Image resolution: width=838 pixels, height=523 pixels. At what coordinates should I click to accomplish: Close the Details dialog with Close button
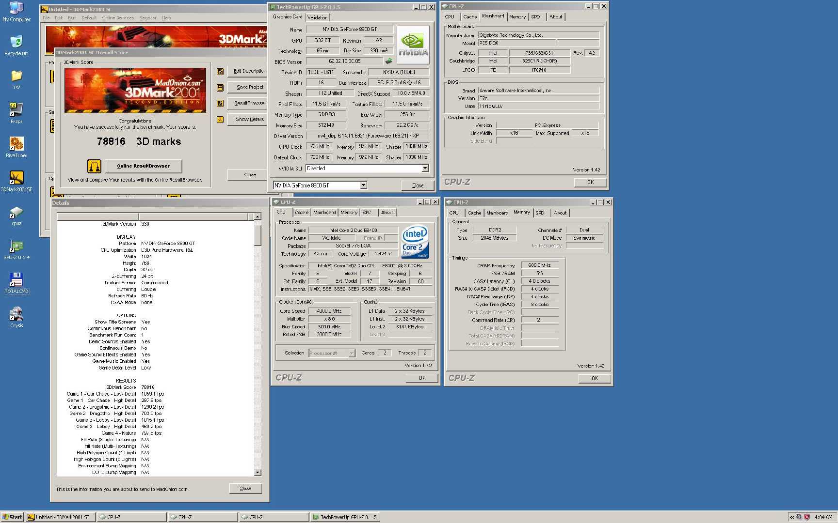245,489
